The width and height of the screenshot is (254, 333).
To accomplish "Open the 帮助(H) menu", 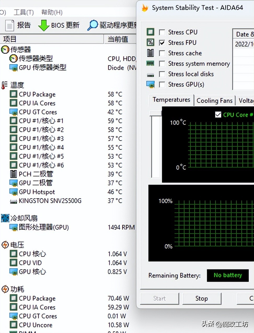I will [52, 12].
